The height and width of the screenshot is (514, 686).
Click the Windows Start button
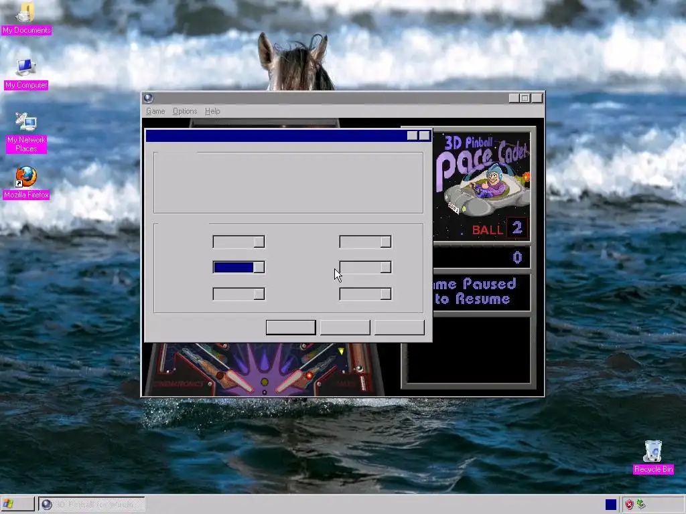[17, 505]
